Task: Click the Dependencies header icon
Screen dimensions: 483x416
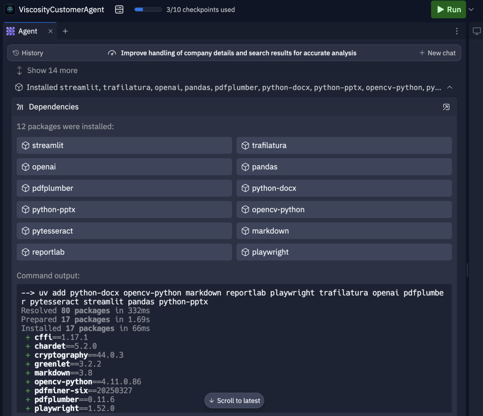Action: [20, 107]
